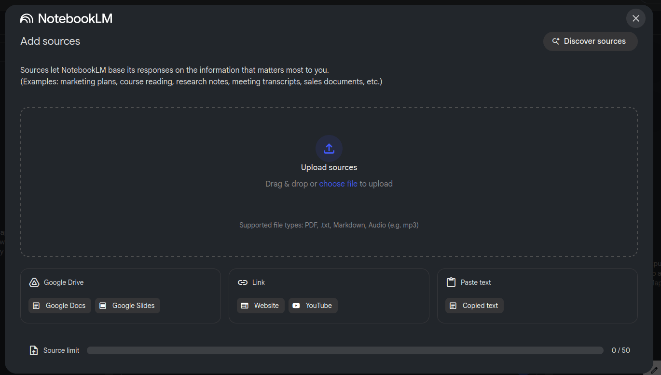The width and height of the screenshot is (661, 375).
Task: Click the NotebookLM logo icon
Action: [x=27, y=18]
